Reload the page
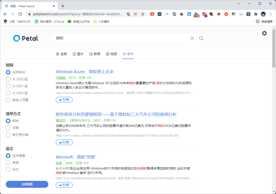The image size is (276, 194). (x=20, y=14)
